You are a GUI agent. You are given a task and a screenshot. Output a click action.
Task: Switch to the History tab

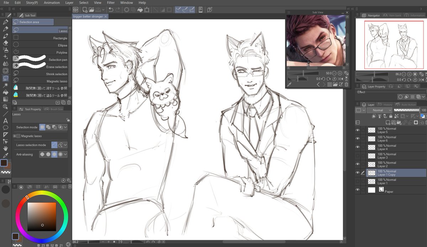(x=385, y=105)
